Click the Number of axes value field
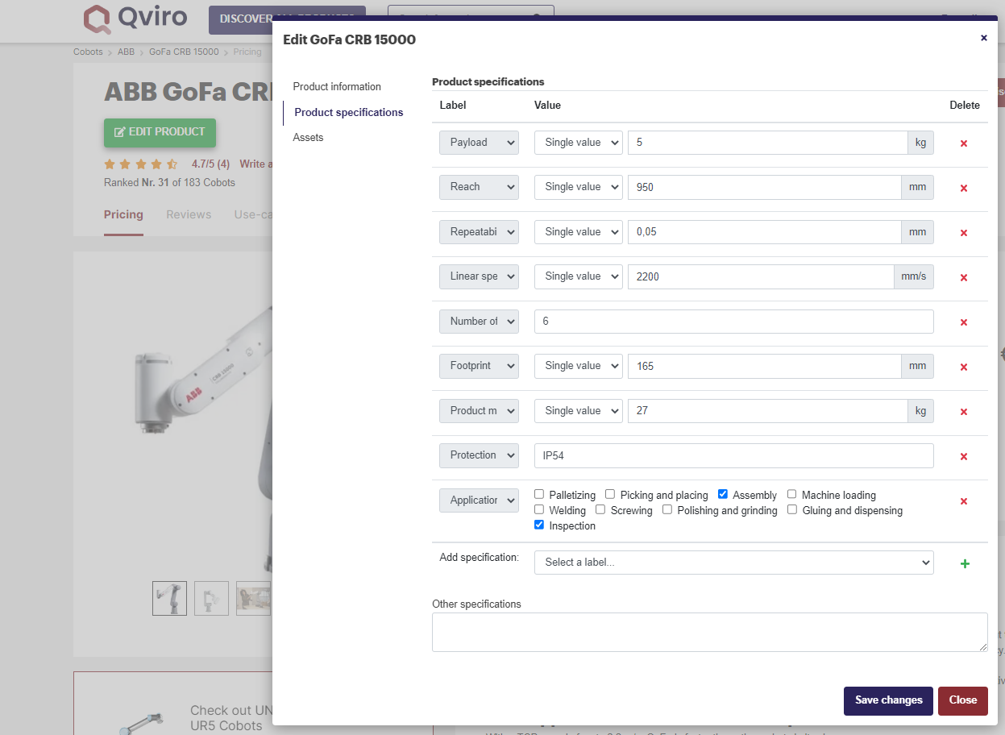 (734, 322)
